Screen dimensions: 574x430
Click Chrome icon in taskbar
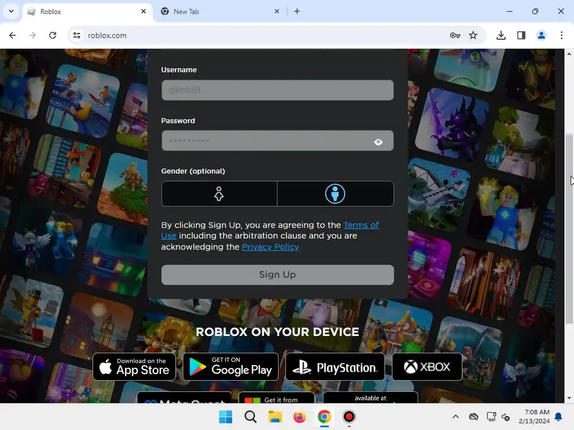pyautogui.click(x=325, y=417)
